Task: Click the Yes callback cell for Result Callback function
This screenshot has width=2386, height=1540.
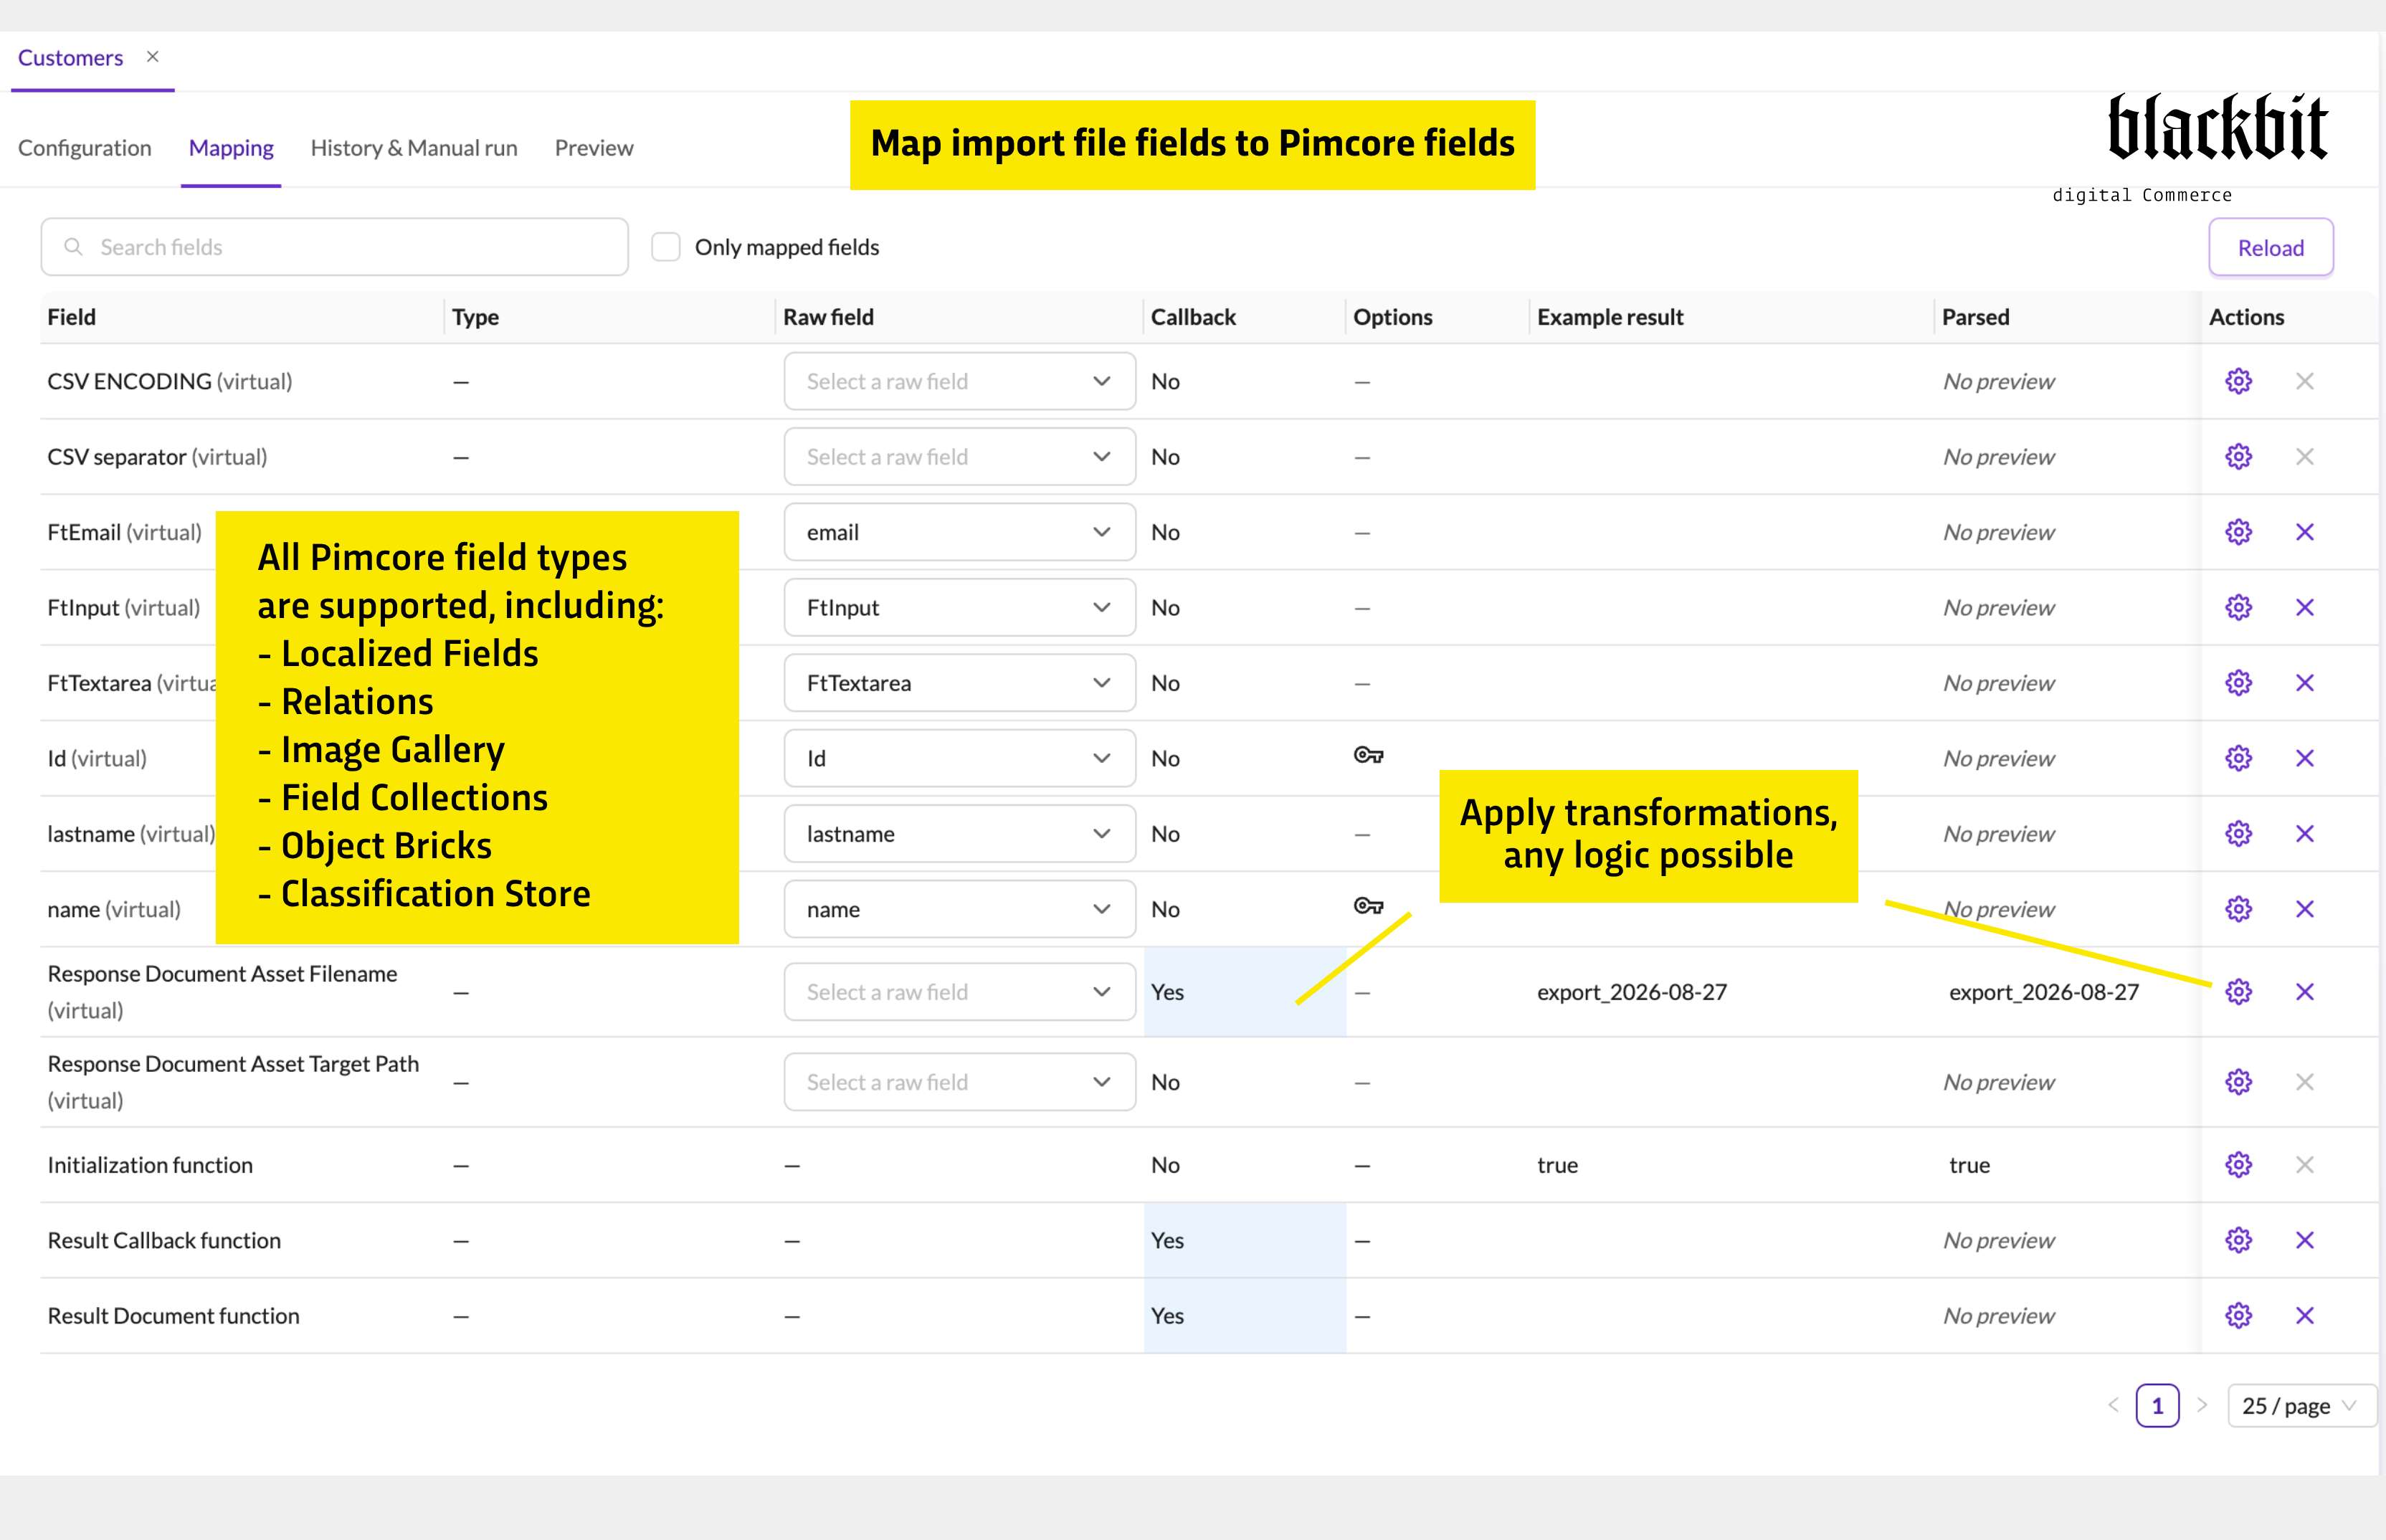Action: [1245, 1240]
